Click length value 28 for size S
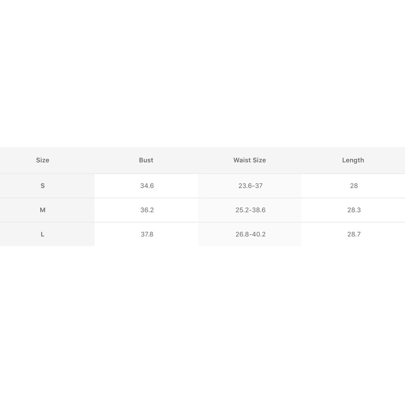Viewport: 405px width, 405px height. [x=354, y=186]
